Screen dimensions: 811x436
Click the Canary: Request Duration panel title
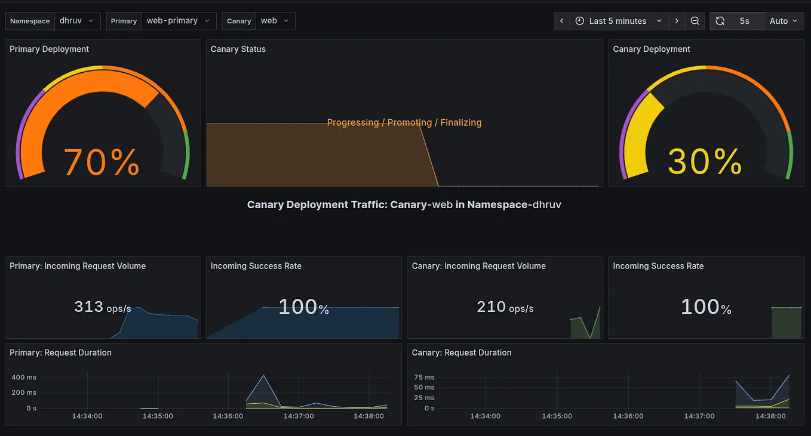(x=461, y=352)
